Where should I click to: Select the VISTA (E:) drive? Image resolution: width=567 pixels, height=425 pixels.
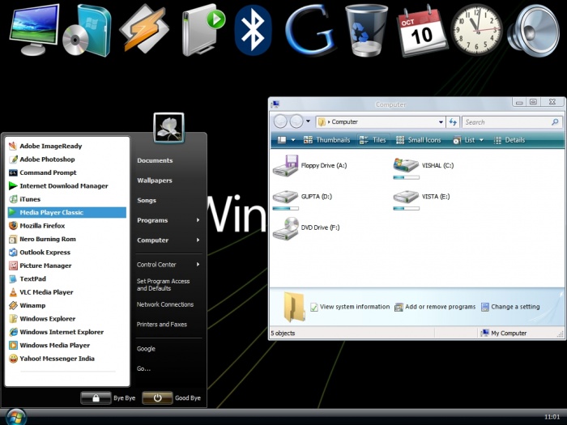click(422, 199)
